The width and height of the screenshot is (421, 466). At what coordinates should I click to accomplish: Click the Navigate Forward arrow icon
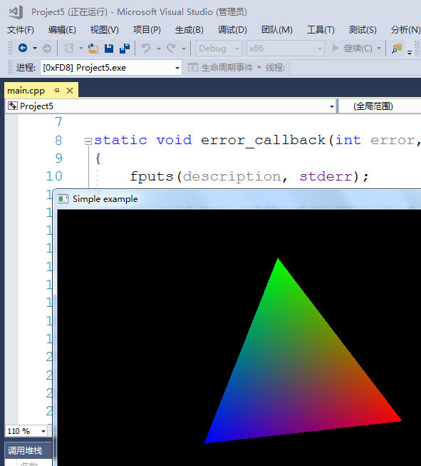pos(47,48)
